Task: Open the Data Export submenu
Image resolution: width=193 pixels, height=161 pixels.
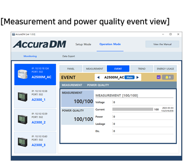Action: coord(69,56)
